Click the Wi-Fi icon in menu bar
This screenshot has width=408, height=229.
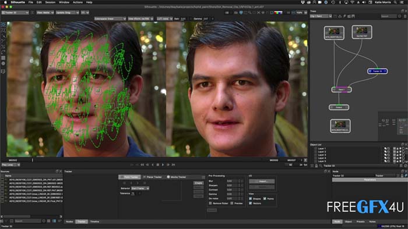tap(352, 2)
